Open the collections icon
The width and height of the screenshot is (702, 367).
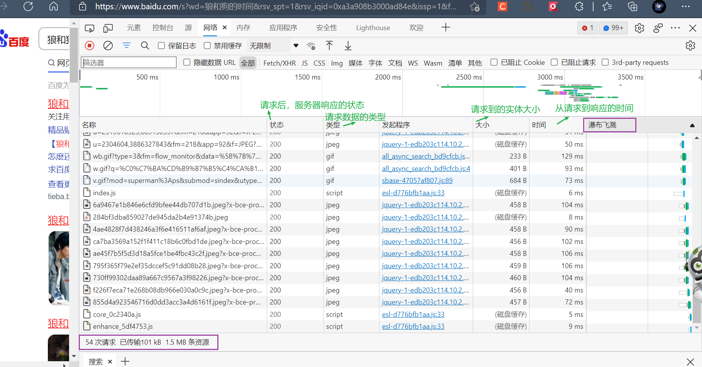[633, 7]
